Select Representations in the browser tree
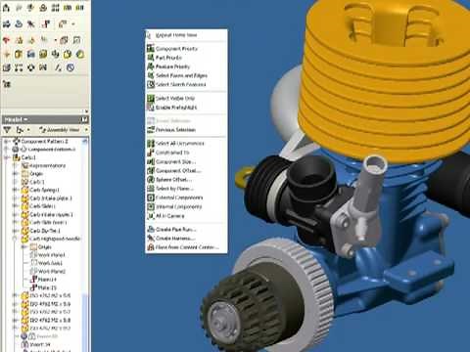The height and width of the screenshot is (352, 470). click(47, 166)
